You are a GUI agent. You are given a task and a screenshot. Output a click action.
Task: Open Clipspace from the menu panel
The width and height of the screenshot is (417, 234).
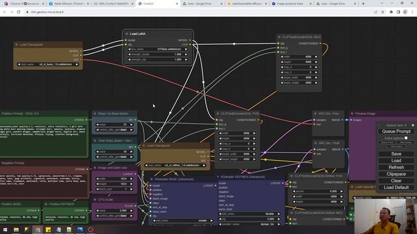pyautogui.click(x=396, y=174)
